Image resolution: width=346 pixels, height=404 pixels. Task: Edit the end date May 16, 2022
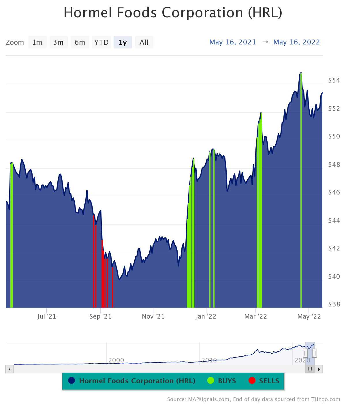coord(297,42)
